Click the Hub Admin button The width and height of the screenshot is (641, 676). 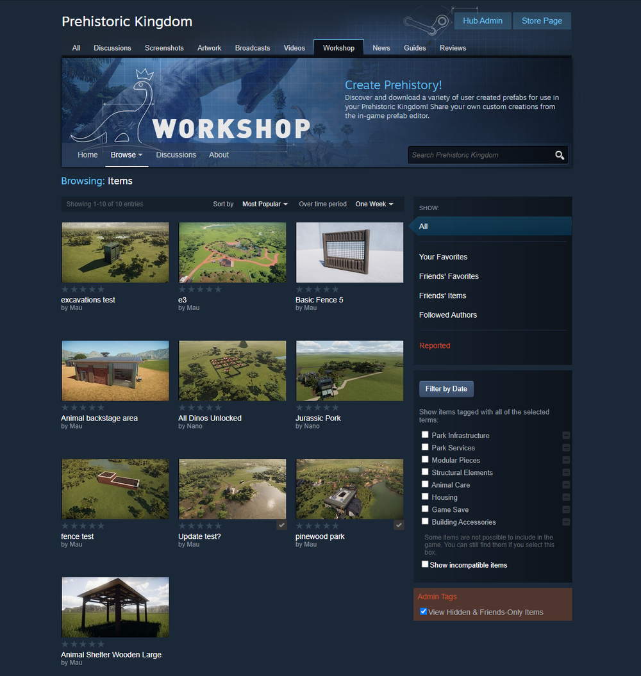(x=482, y=21)
